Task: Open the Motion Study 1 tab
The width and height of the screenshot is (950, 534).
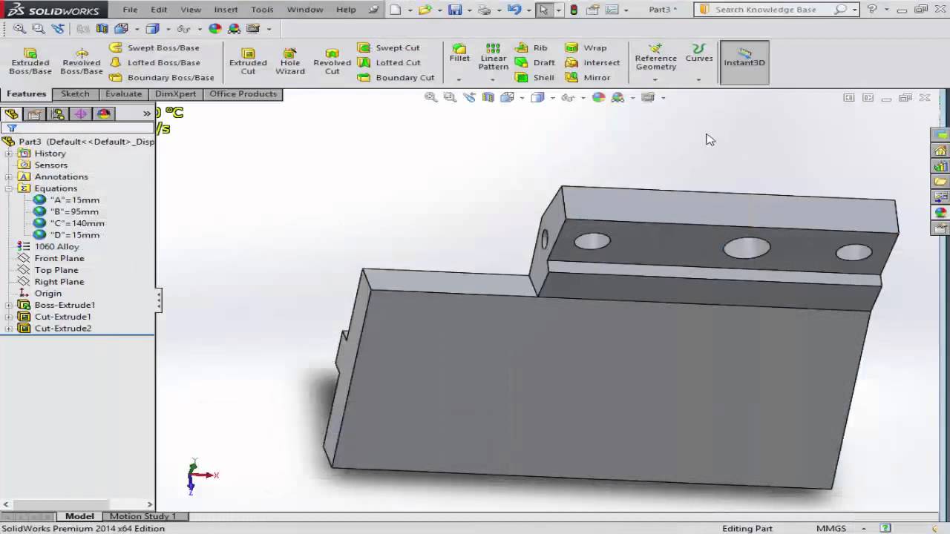Action: [142, 516]
